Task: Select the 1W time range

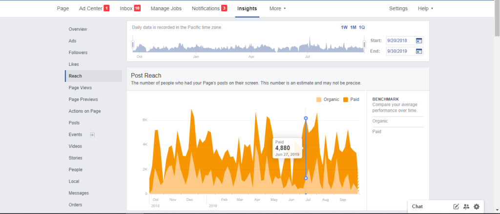Action: point(344,27)
